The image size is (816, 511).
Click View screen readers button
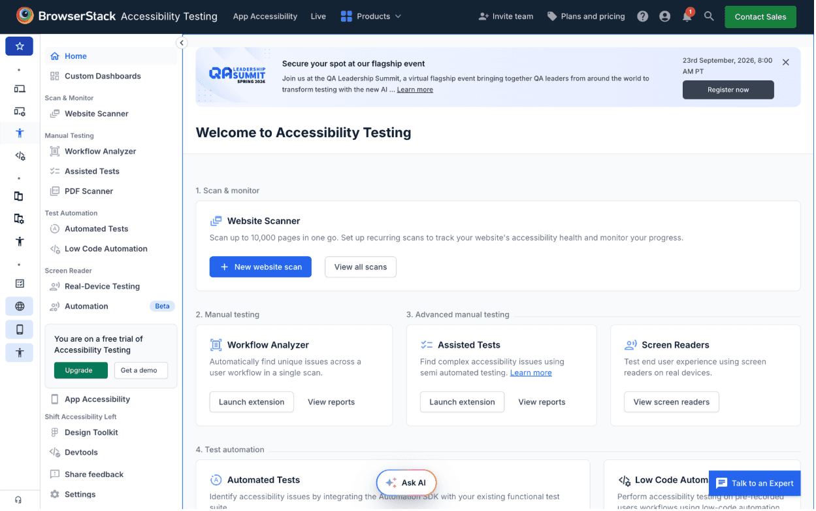(x=673, y=403)
